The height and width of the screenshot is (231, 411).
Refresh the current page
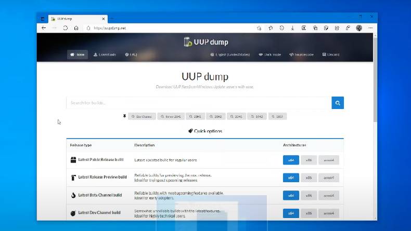click(65, 28)
